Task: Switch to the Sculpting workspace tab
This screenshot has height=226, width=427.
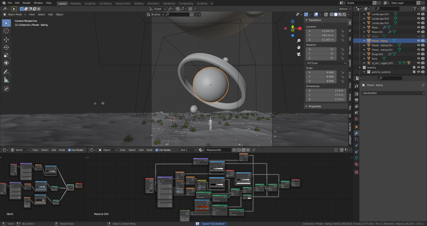Action: 90,3
